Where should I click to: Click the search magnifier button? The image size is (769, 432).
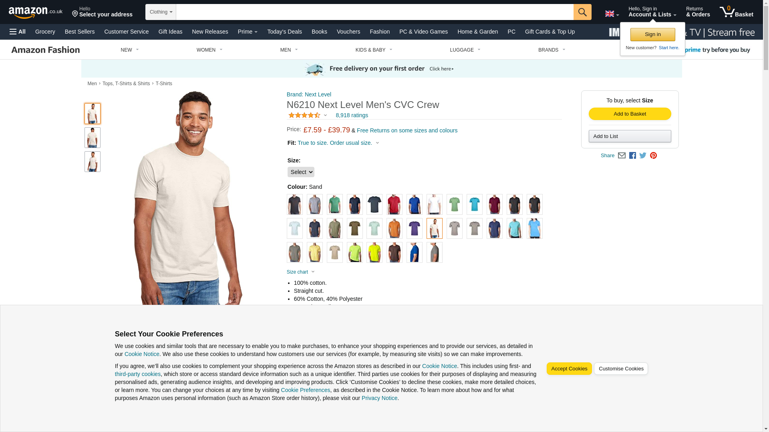point(582,12)
